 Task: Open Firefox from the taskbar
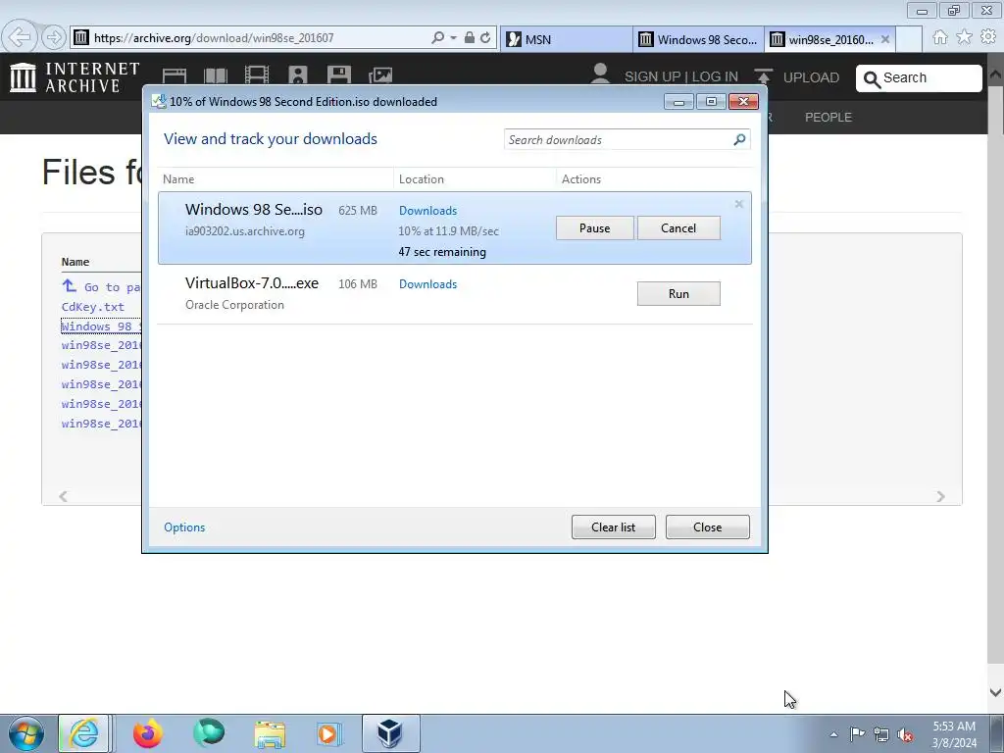[148, 733]
